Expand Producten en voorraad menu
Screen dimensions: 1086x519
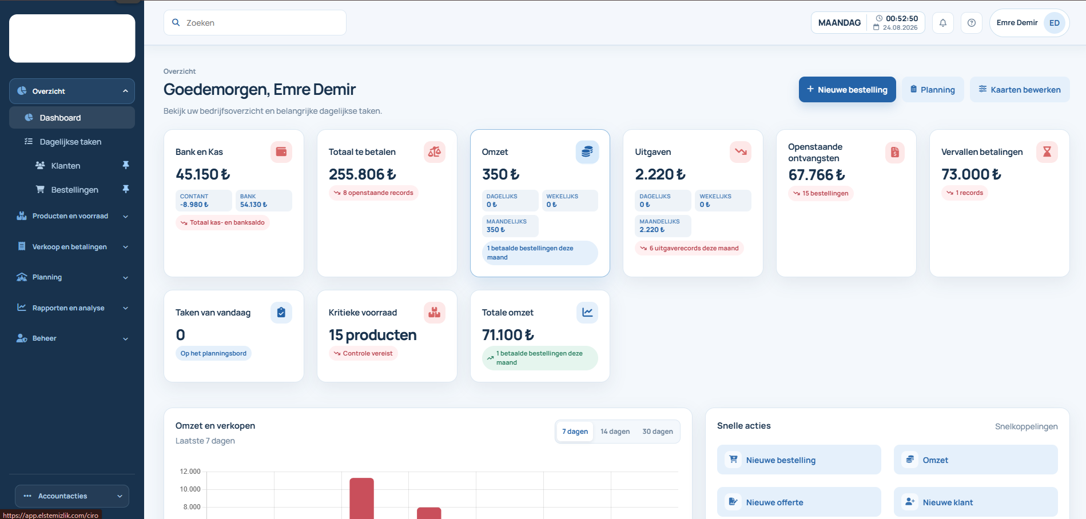(x=72, y=216)
